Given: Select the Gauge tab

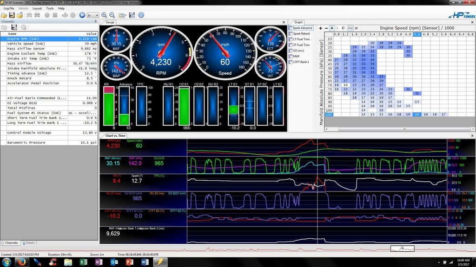Looking at the screenshot, I should (110, 22).
